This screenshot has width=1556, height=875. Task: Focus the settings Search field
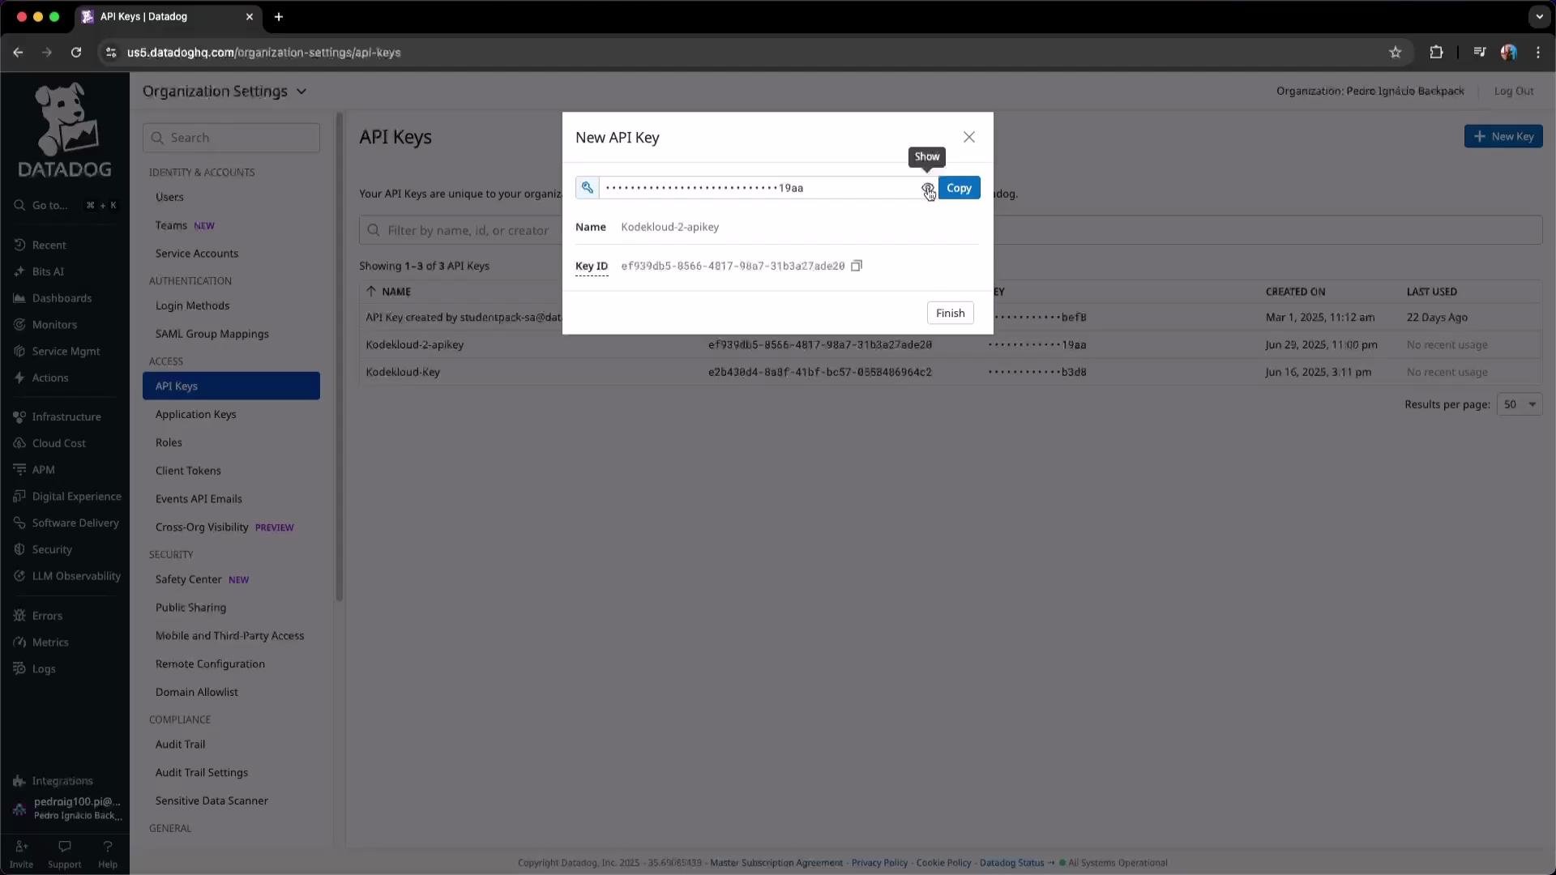[x=231, y=138]
